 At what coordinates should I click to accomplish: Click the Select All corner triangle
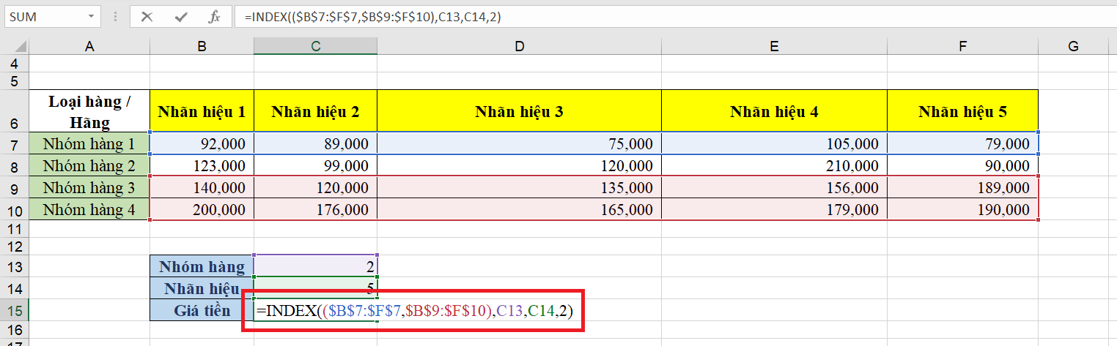point(15,46)
